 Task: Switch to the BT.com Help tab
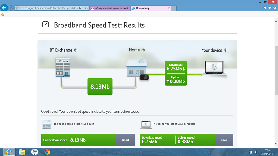(x=151, y=8)
